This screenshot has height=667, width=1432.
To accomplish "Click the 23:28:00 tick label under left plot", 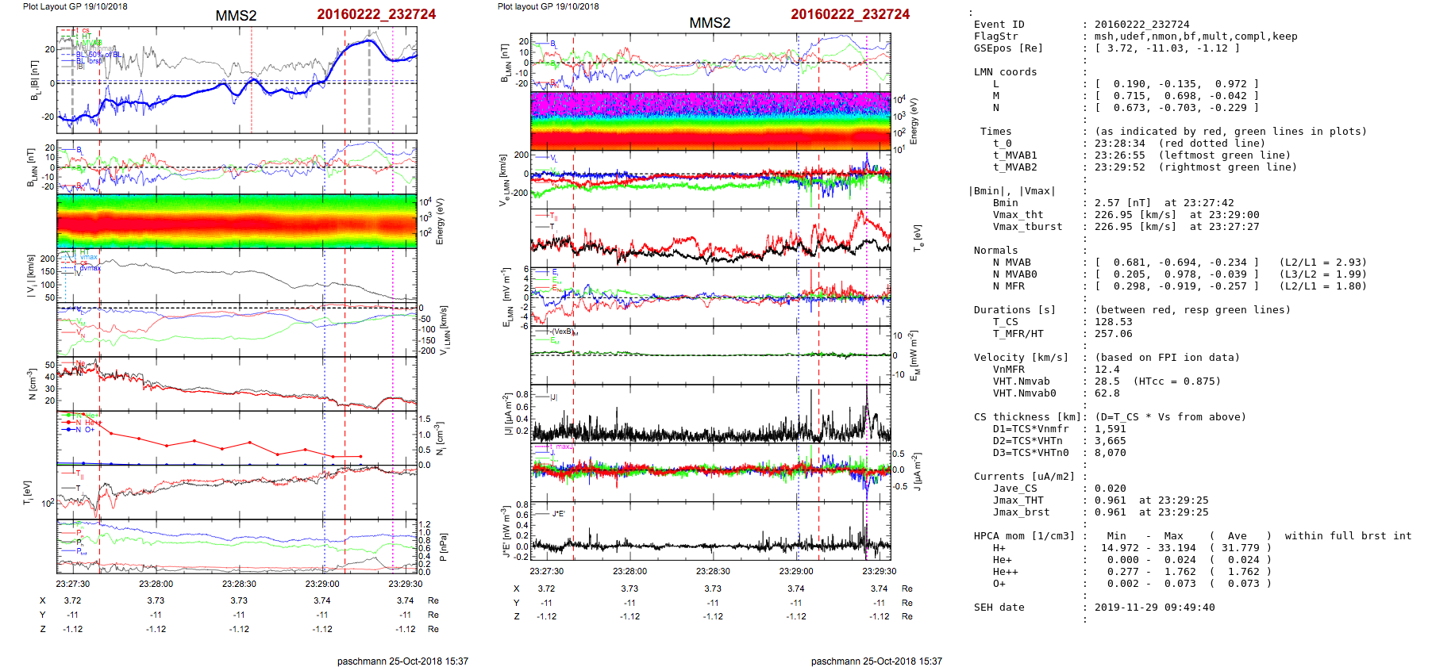I will click(x=156, y=584).
